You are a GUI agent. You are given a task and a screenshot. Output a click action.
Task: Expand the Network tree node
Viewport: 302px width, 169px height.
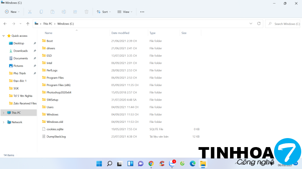click(x=4, y=122)
